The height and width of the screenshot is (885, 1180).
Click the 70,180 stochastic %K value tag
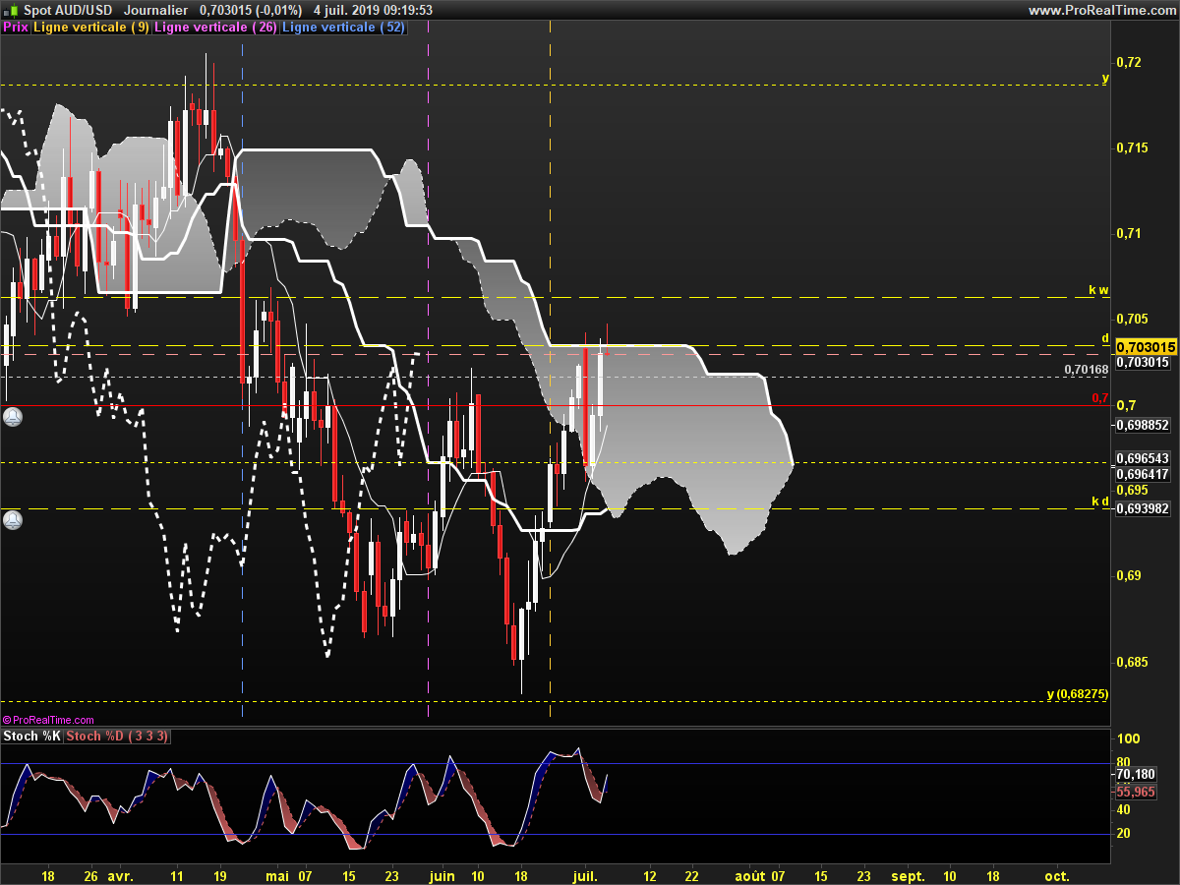point(1136,775)
